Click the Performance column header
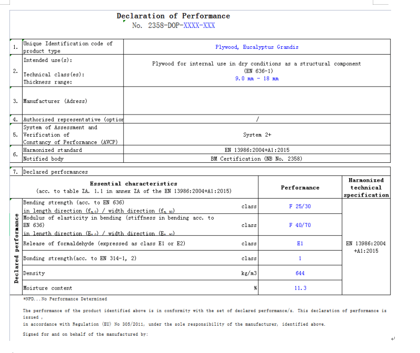The height and width of the screenshot is (353, 420). point(300,188)
